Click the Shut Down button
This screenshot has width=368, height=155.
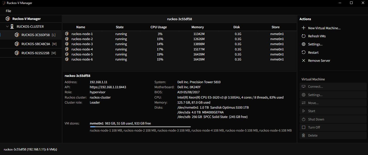click(x=333, y=119)
